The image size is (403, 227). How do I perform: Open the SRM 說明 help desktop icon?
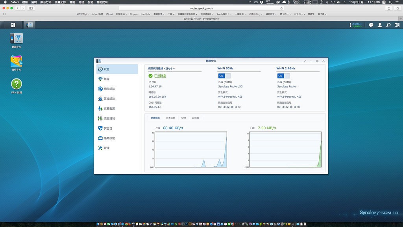[17, 86]
